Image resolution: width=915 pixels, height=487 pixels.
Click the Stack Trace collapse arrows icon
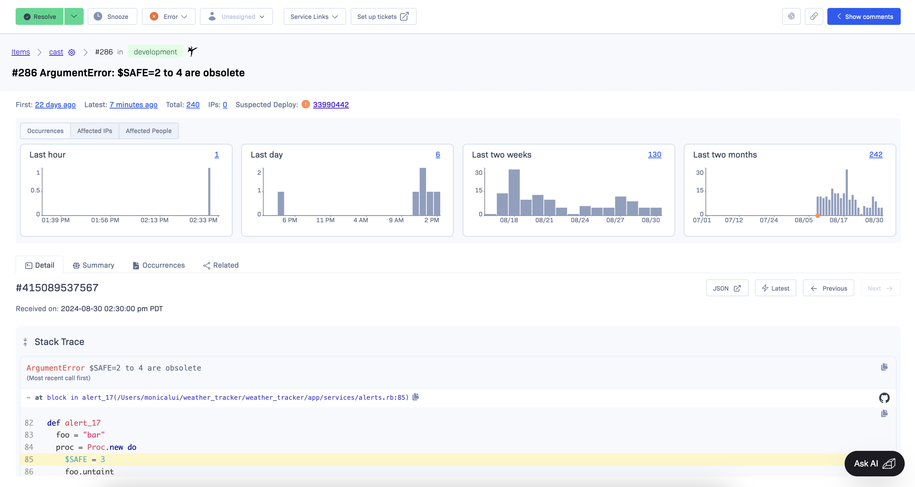pos(25,342)
